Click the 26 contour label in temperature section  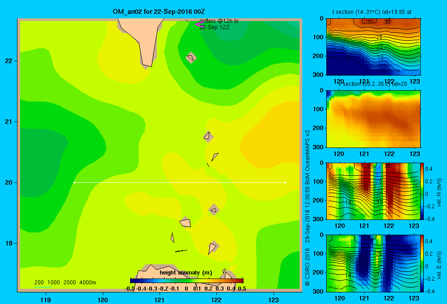379,37
